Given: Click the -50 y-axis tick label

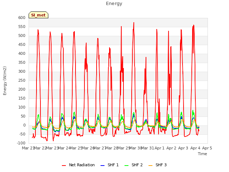Looking at the screenshot, I should pyautogui.click(x=23, y=134).
